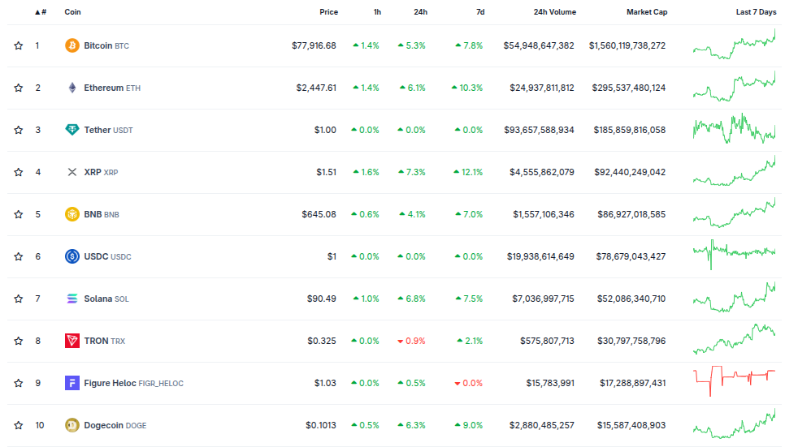798x447 pixels.
Task: Click the Ethereum diamond logo icon
Action: (x=72, y=88)
